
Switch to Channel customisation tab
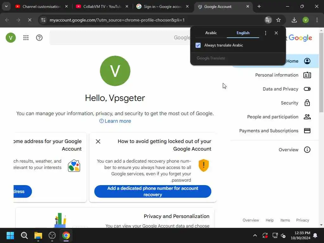point(41,7)
